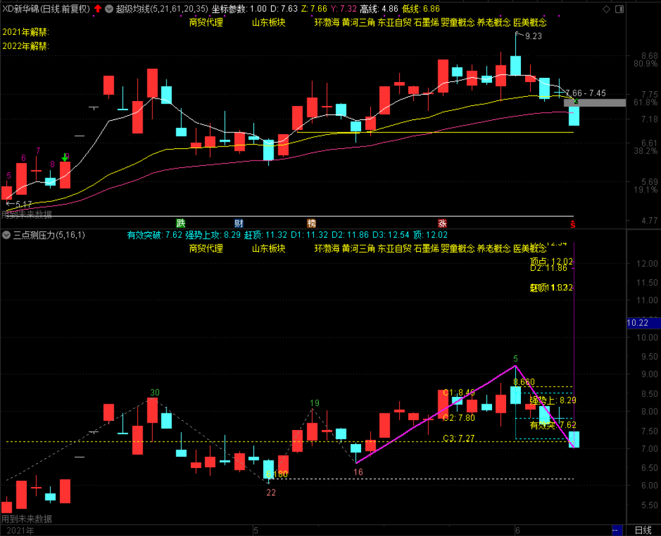Click the orange 榜 event marker
Viewport: 661px width, 536px height.
[312, 223]
